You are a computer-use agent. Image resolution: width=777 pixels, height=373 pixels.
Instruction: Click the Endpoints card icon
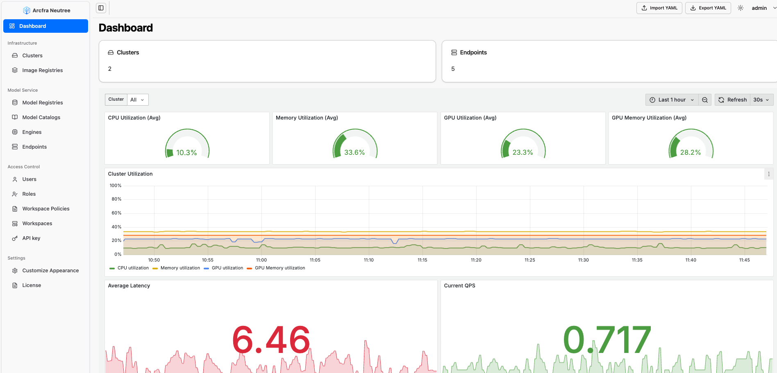tap(454, 52)
